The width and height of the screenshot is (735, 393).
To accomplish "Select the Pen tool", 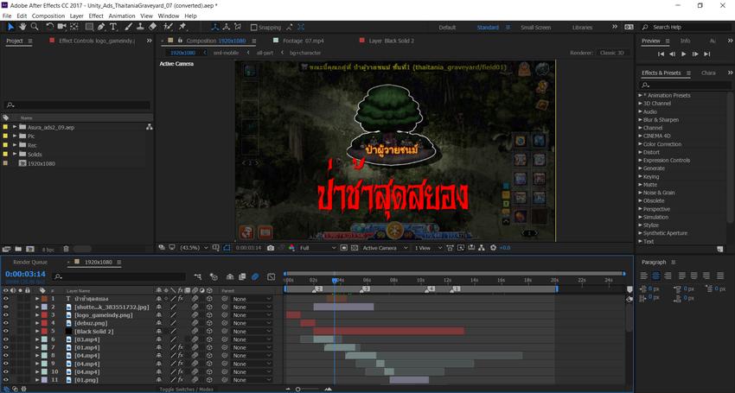I will pos(101,27).
